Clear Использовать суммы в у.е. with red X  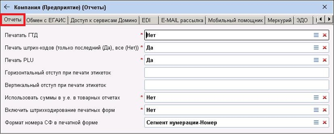click(325, 98)
